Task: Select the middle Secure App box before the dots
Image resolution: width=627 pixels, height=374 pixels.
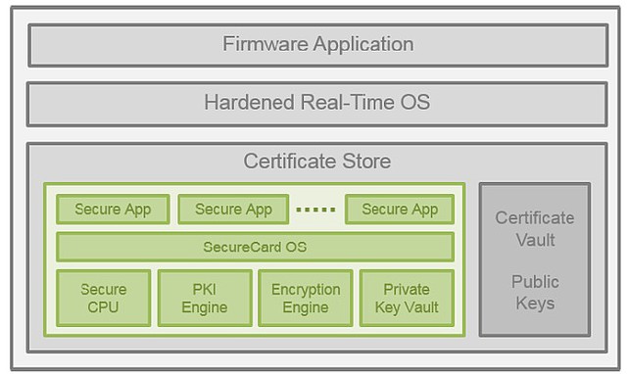Action: 233,209
